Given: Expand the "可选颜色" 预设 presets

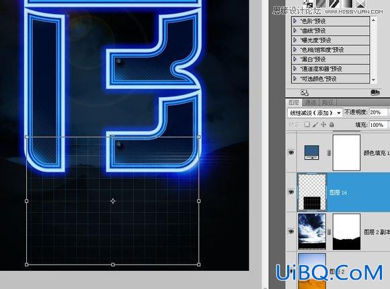Looking at the screenshot, I should pyautogui.click(x=295, y=78).
